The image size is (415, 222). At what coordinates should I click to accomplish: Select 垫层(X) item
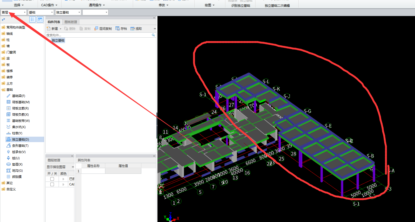point(17,164)
